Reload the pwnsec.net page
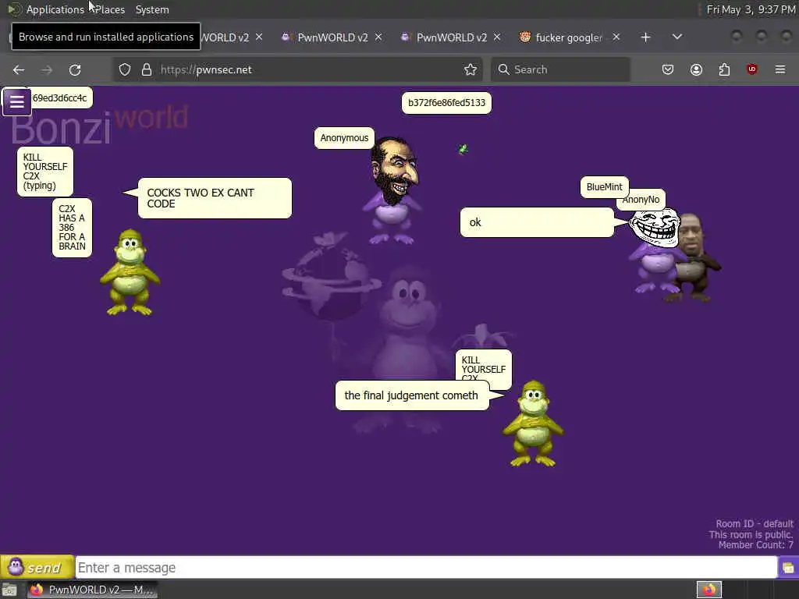Screen dimensions: 799x599 pyautogui.click(x=75, y=69)
